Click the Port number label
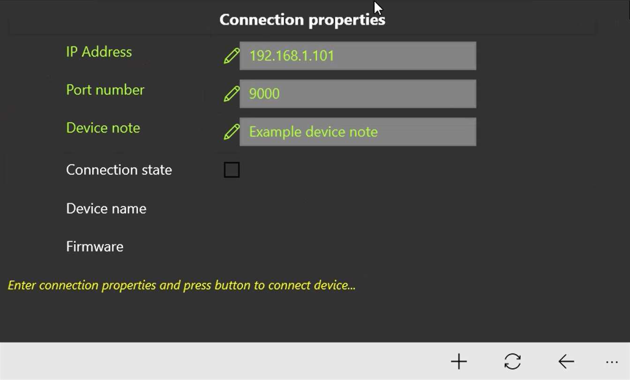The image size is (630, 380). click(105, 90)
